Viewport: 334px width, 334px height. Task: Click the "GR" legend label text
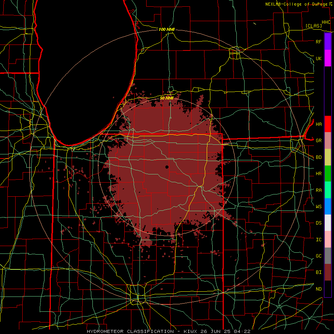[x=318, y=141]
